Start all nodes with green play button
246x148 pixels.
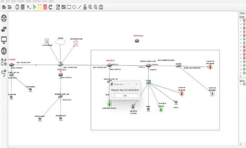[34, 7]
